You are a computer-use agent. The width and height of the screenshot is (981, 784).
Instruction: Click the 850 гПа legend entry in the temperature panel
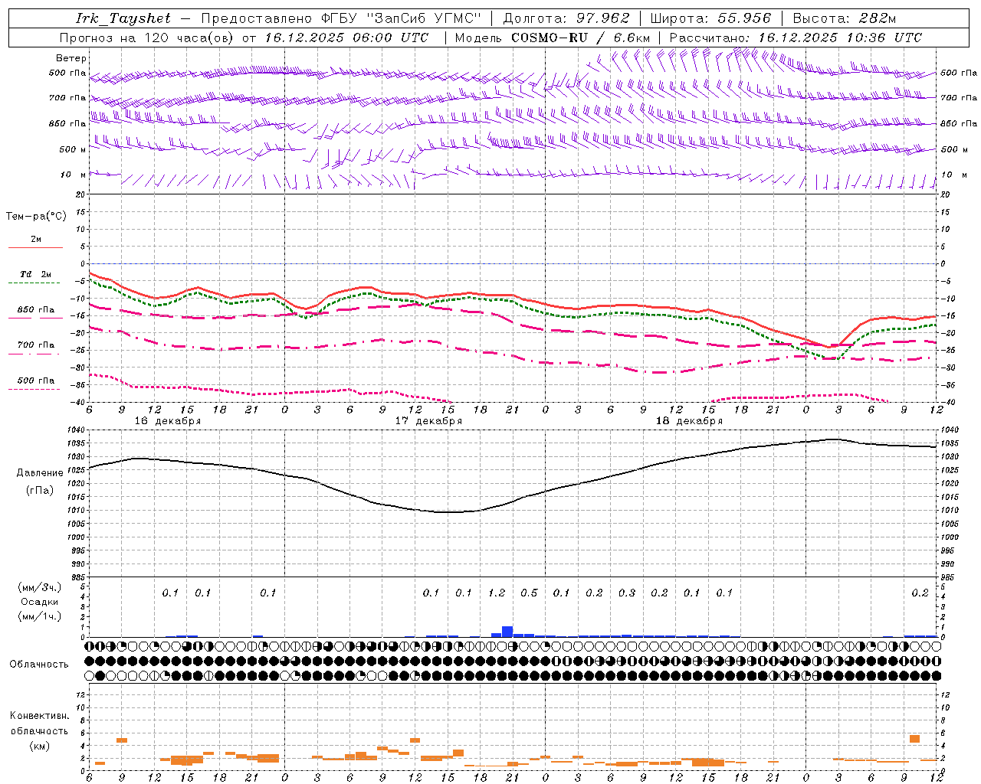(35, 310)
